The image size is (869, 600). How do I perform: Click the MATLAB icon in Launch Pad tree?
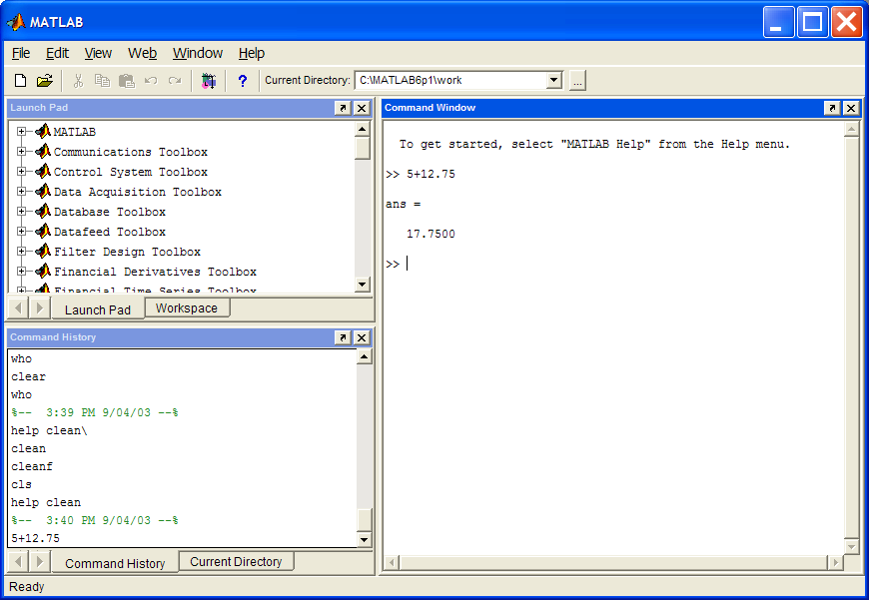click(x=43, y=131)
